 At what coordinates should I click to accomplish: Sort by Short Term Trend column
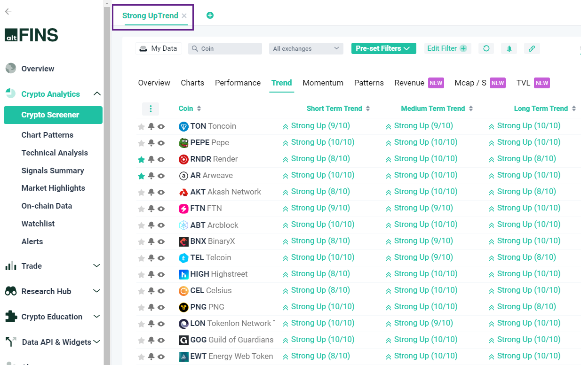click(x=338, y=109)
